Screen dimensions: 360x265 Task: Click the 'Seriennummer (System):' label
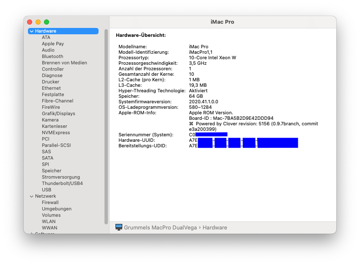pyautogui.click(x=146, y=135)
